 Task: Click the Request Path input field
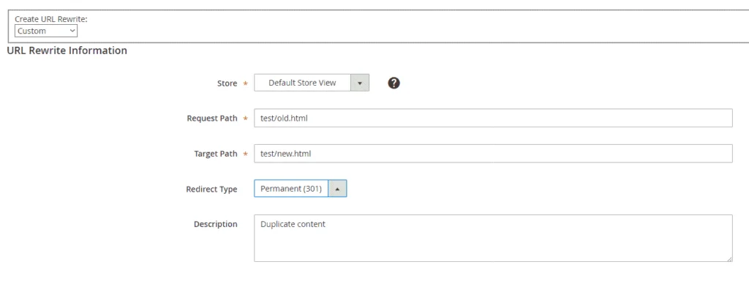pos(493,118)
